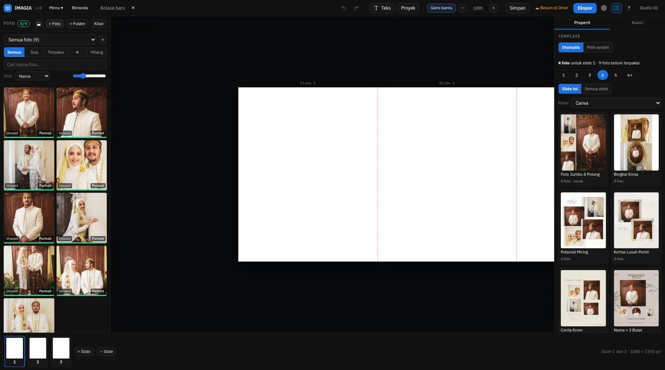Apply to Slide ini only
The width and height of the screenshot is (665, 370).
(570, 89)
